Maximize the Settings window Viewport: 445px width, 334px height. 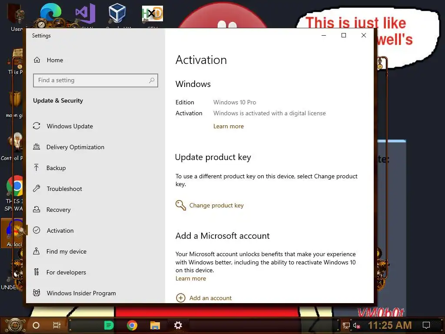click(x=344, y=36)
